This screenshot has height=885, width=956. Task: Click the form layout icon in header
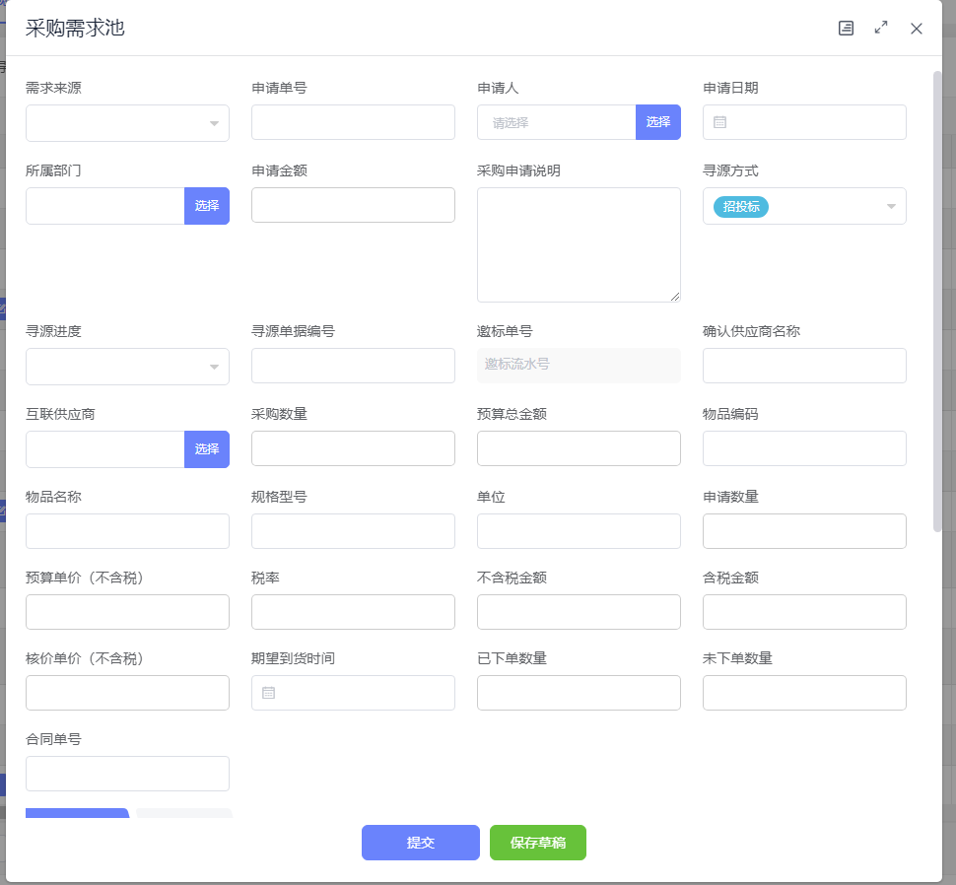pos(846,29)
